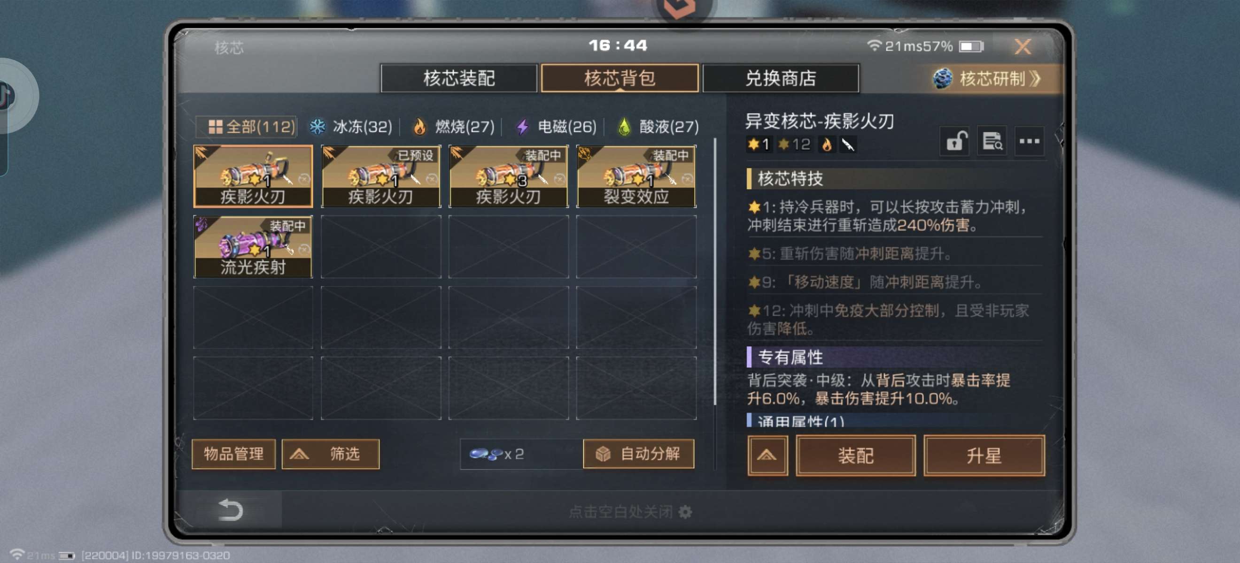This screenshot has height=563, width=1240.
Task: Filter cores by 冰冻 freeze type
Action: (x=350, y=127)
